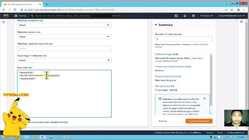Click read more for the AMI
Image resolution: width=249 pixels, height=140 pixels.
(197, 58)
